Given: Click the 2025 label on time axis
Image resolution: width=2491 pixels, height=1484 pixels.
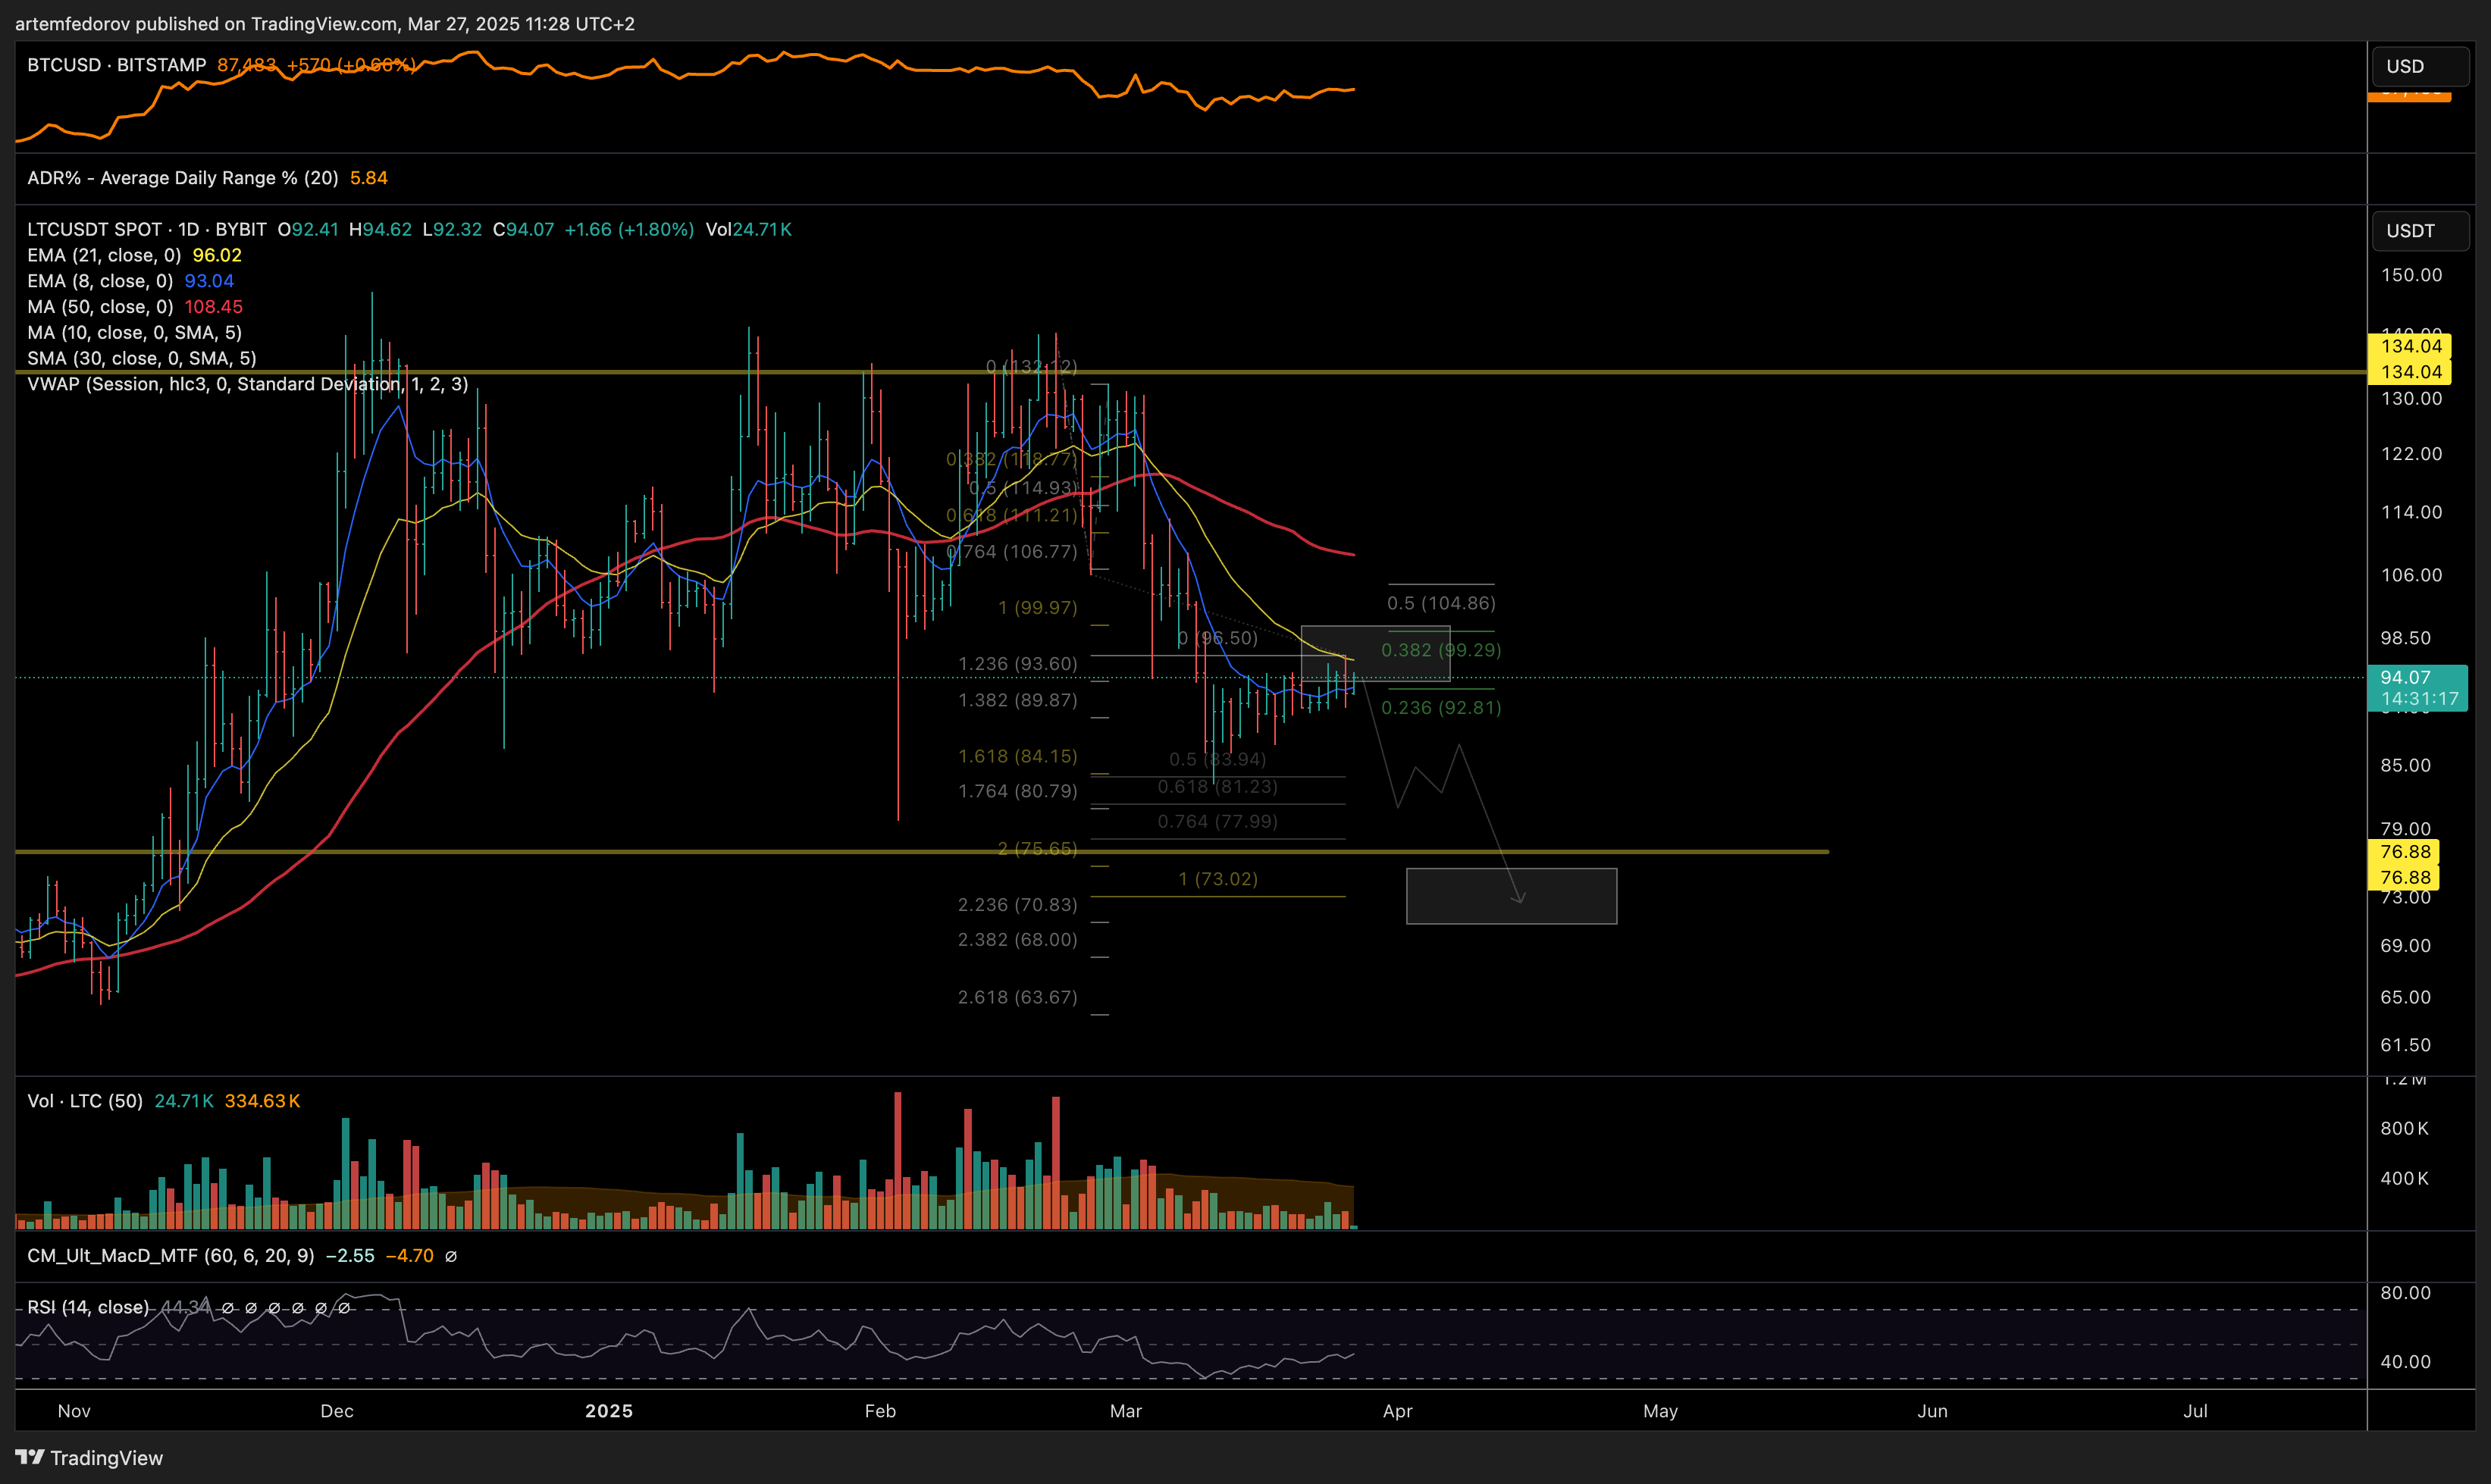Looking at the screenshot, I should (609, 1411).
